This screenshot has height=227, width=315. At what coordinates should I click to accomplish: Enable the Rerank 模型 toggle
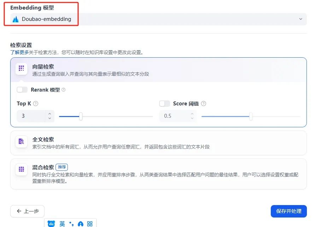22,90
